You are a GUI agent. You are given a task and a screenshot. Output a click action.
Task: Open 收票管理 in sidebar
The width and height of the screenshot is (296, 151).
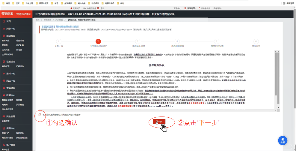click(x=6, y=121)
